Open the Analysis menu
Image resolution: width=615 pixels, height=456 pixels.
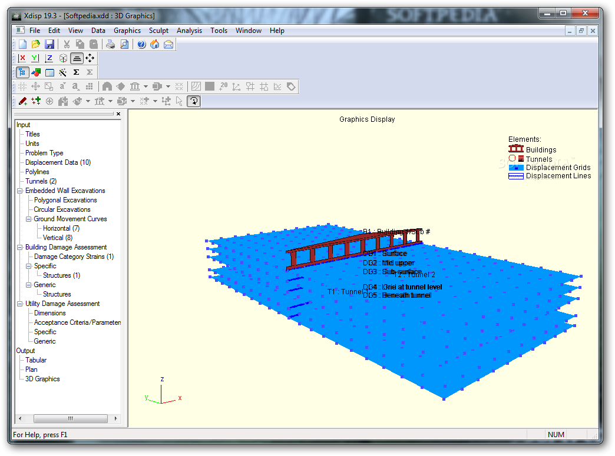[x=189, y=31]
